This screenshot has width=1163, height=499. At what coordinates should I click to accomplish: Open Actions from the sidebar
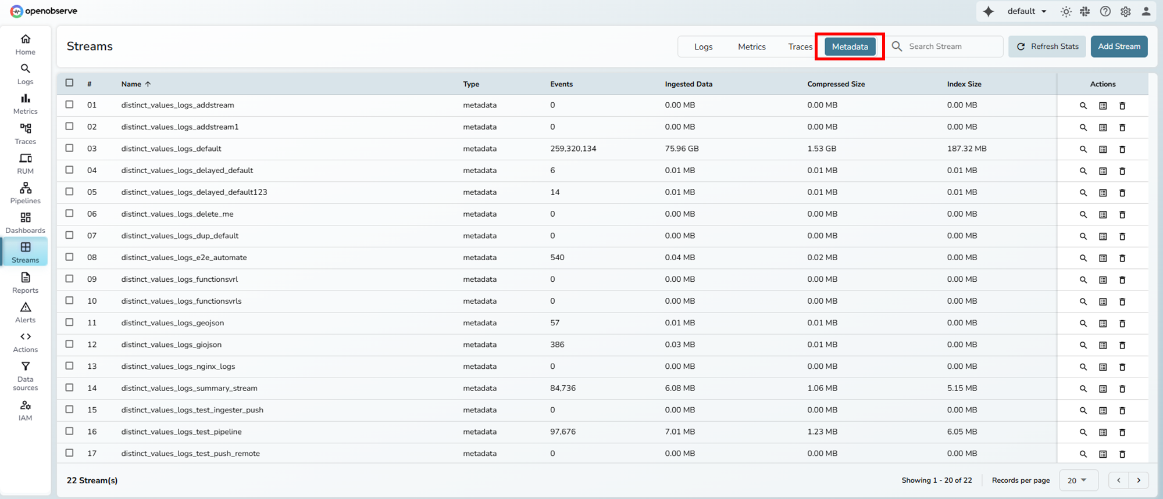(25, 342)
